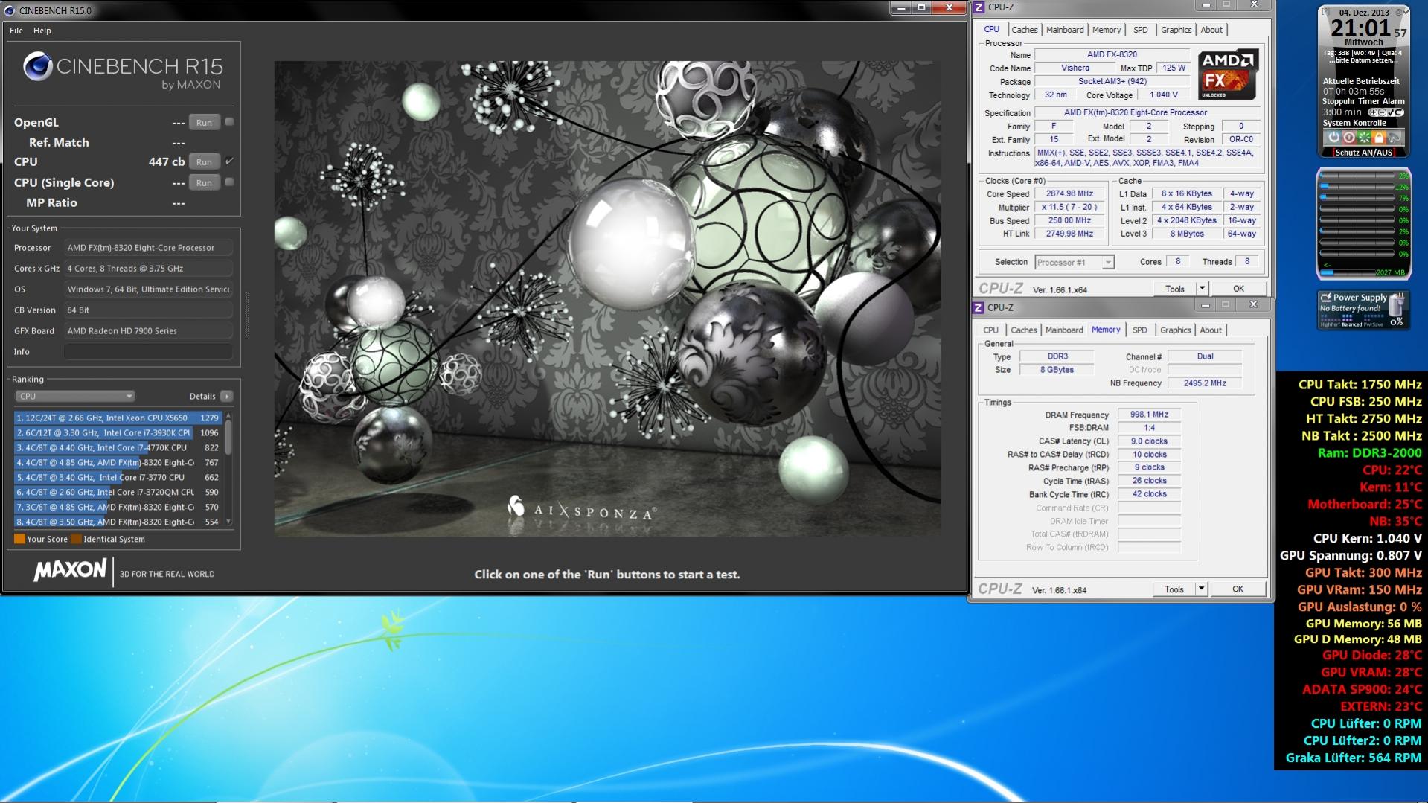
Task: Expand the Processor #1 selection dropdown
Action: coord(1108,263)
